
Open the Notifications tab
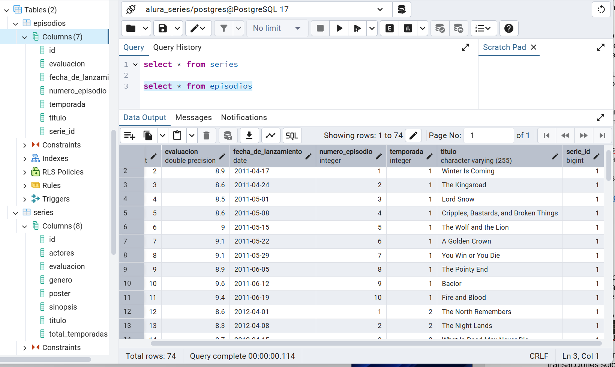244,117
